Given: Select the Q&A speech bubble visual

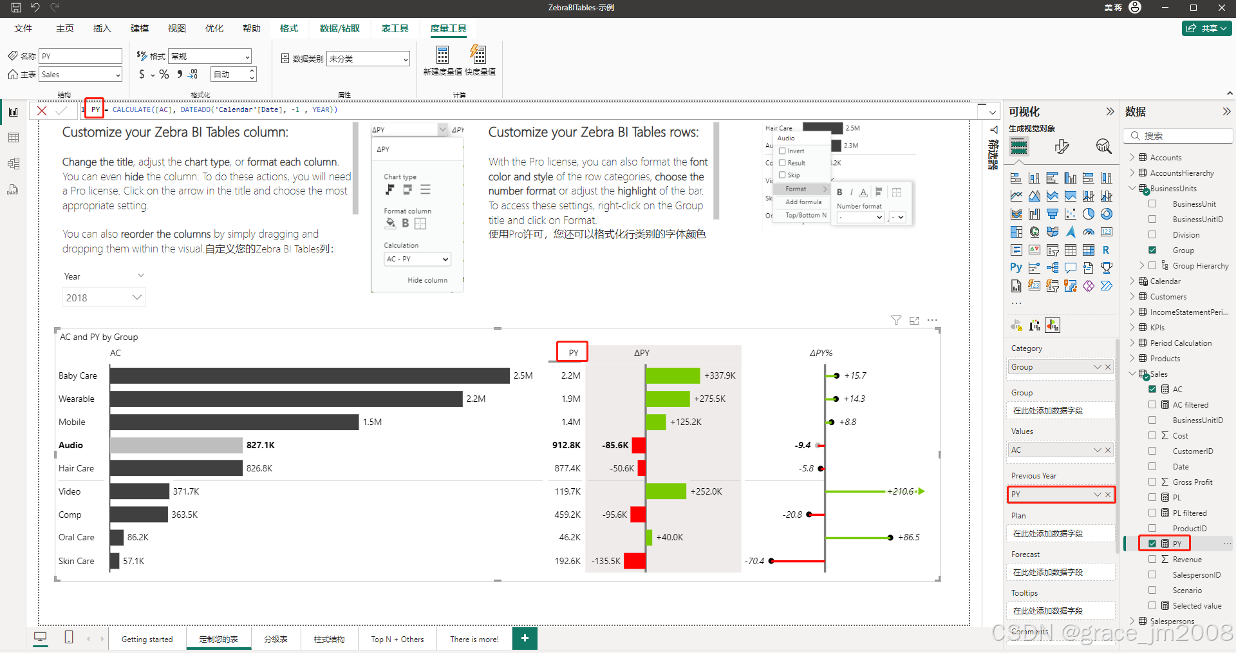Looking at the screenshot, I should [1071, 268].
